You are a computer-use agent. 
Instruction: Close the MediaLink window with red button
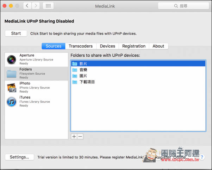click(x=5, y=6)
